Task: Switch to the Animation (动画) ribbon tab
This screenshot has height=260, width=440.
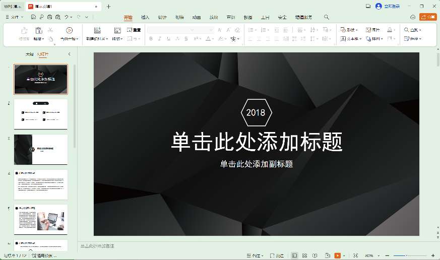Action: click(x=197, y=18)
